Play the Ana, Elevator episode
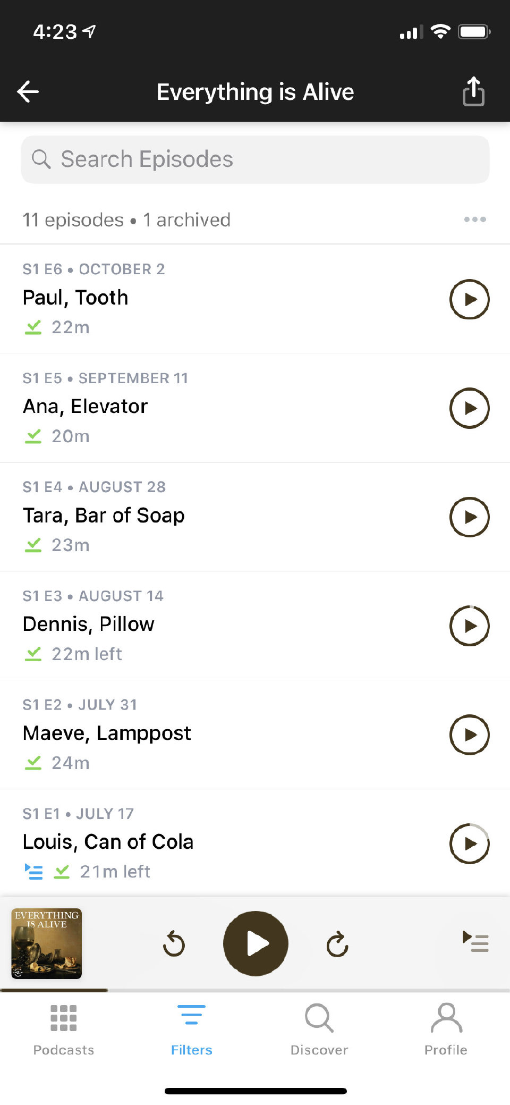Viewport: 510px width, 1105px height. tap(469, 408)
